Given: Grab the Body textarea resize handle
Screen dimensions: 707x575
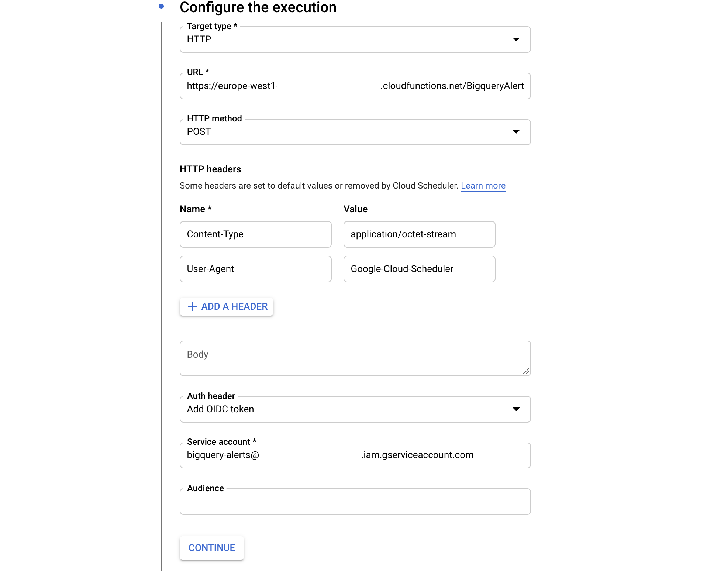Looking at the screenshot, I should tap(526, 372).
